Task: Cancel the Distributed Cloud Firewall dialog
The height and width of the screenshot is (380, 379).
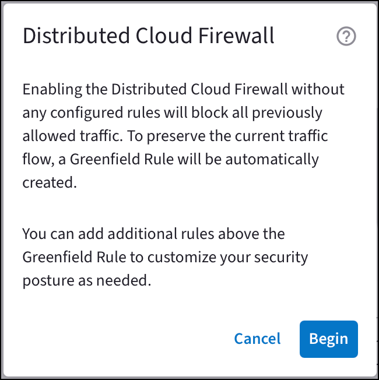Action: (x=257, y=339)
